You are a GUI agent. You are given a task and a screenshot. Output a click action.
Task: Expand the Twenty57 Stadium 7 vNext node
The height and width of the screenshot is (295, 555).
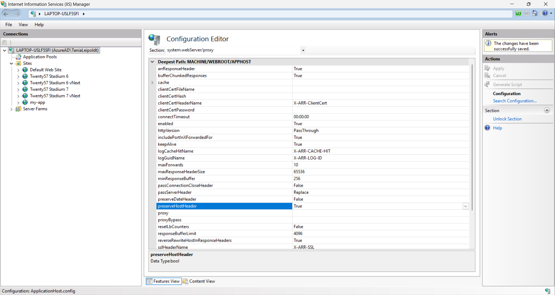(x=18, y=96)
